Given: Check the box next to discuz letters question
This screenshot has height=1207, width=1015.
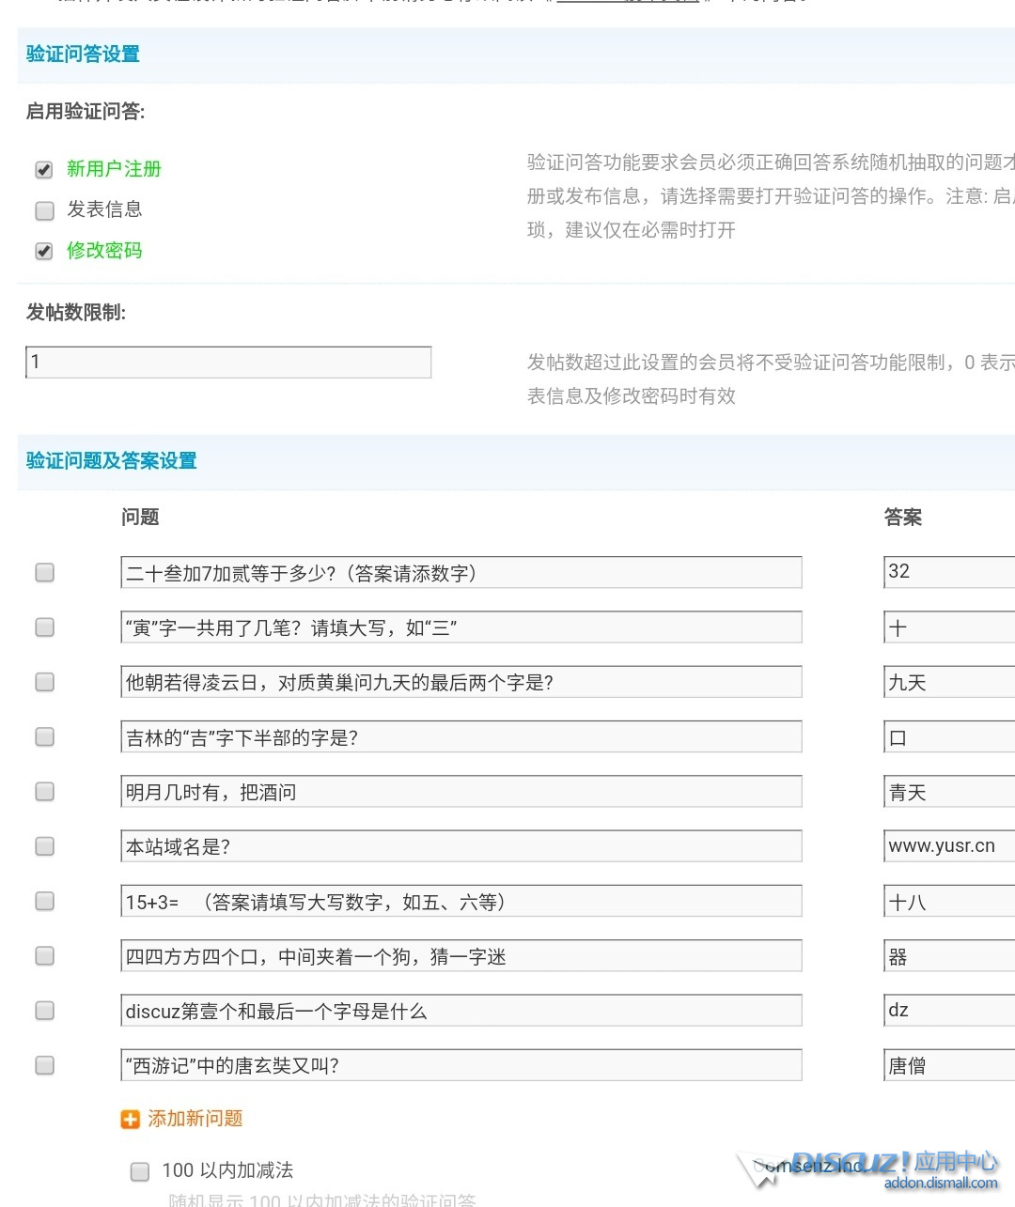Looking at the screenshot, I should point(44,1011).
